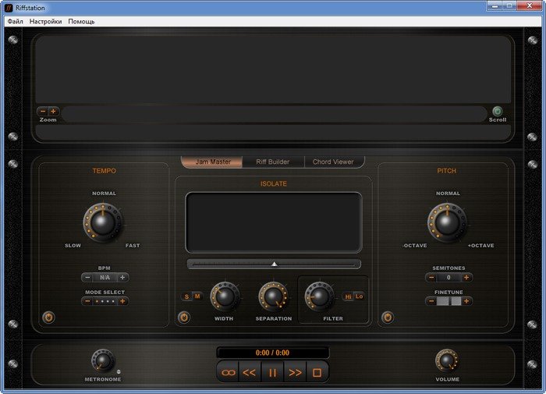Click the isolate pan slider track
The image size is (546, 394).
pos(273,264)
